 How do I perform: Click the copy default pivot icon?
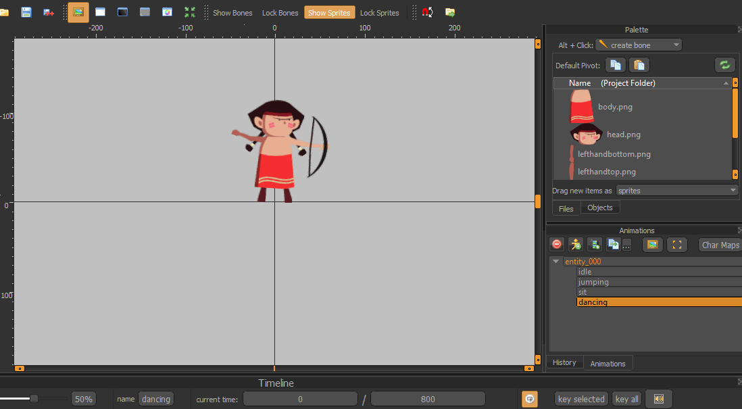click(615, 65)
